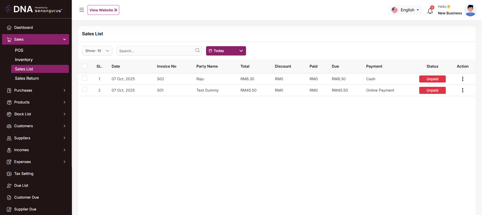Click the Dashboard home icon
Viewport: 482px width, 215px height.
click(x=9, y=28)
